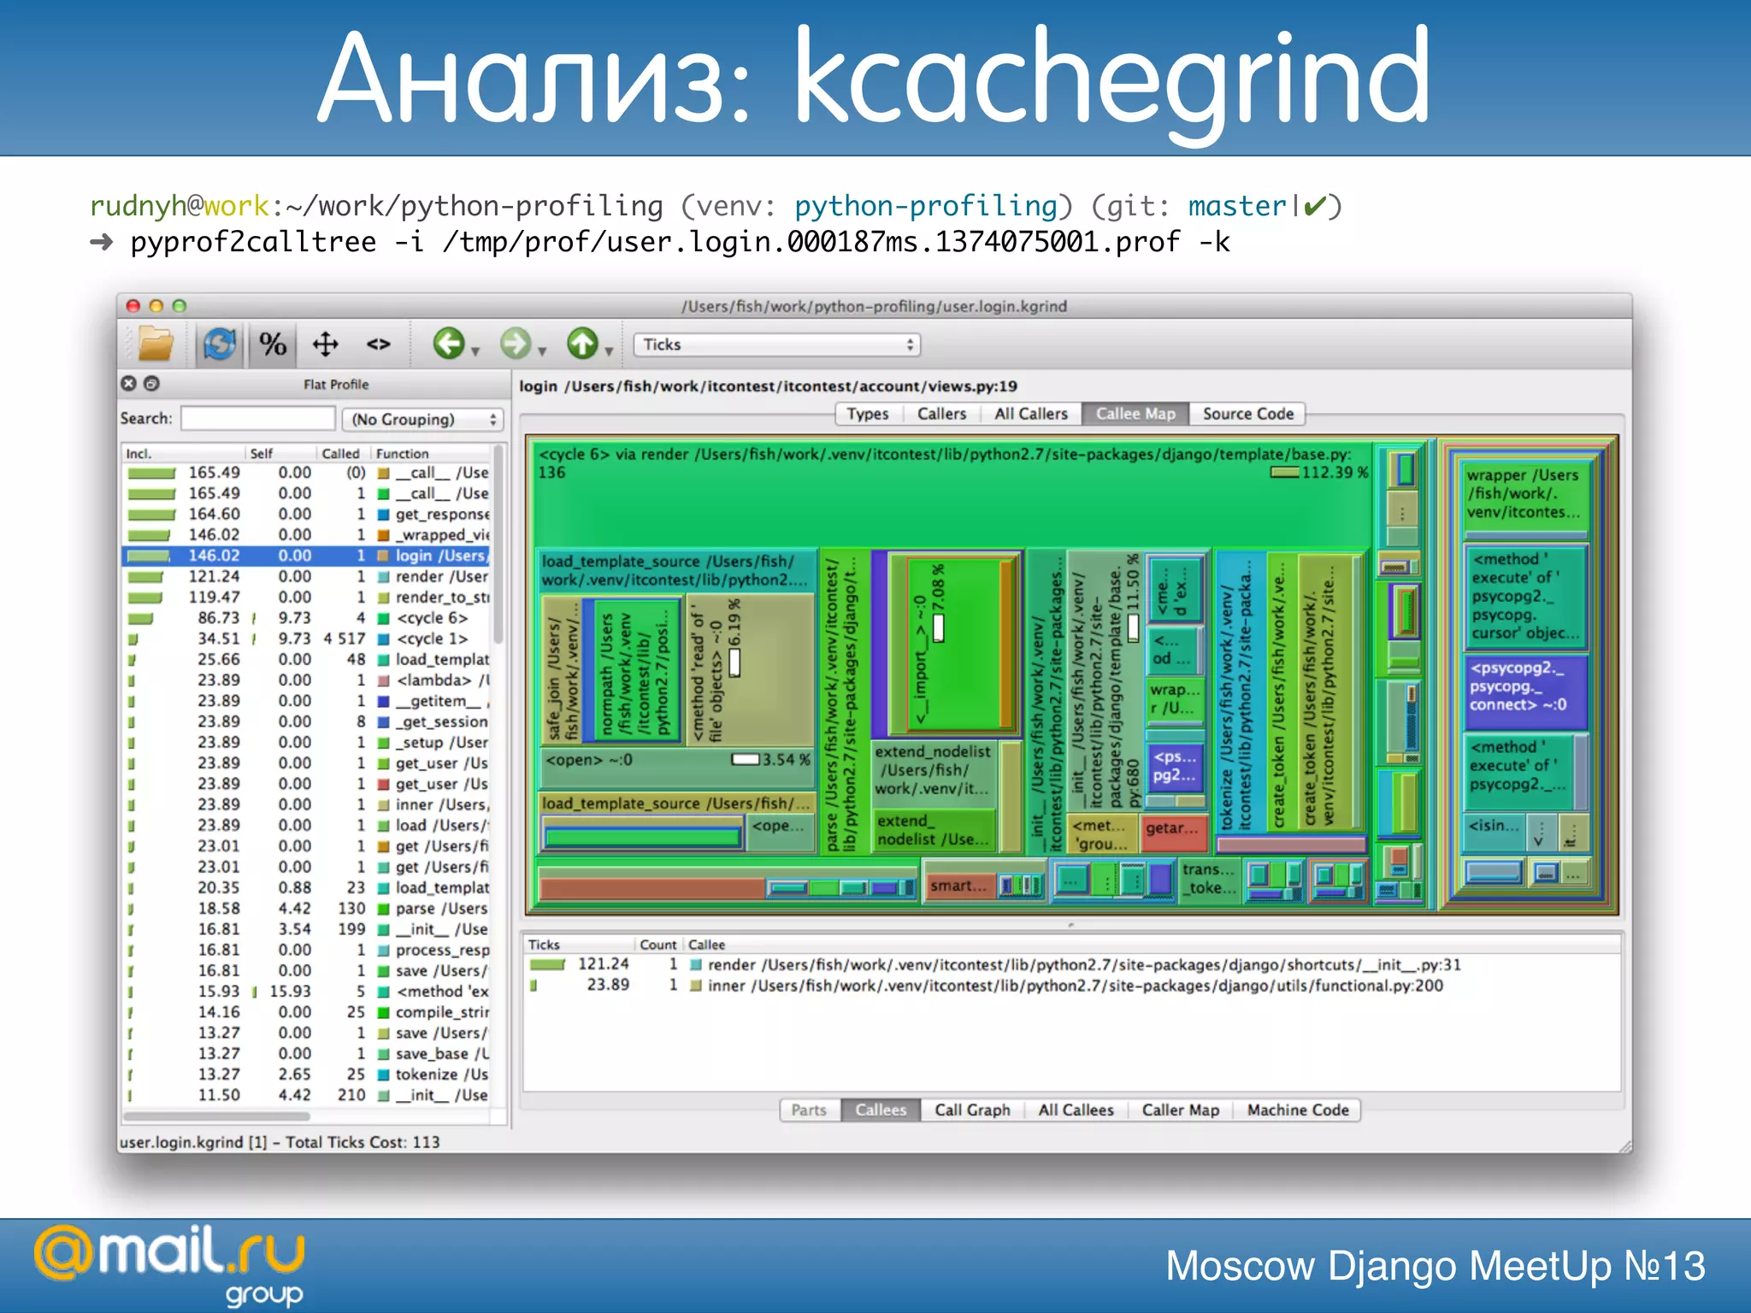Select the _wrapped_view function row

click(307, 534)
